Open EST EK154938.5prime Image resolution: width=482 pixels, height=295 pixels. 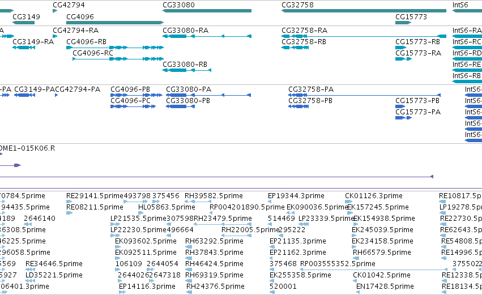pos(384,219)
